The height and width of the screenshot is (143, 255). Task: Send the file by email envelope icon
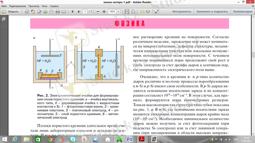[x=64, y=12]
